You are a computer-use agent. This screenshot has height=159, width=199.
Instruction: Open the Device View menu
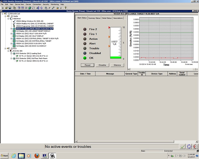[x=19, y=4]
